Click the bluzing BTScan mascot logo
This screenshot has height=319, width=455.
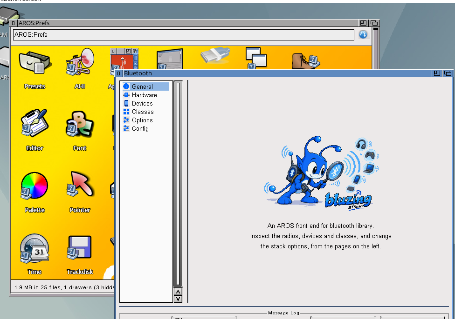pos(321,173)
